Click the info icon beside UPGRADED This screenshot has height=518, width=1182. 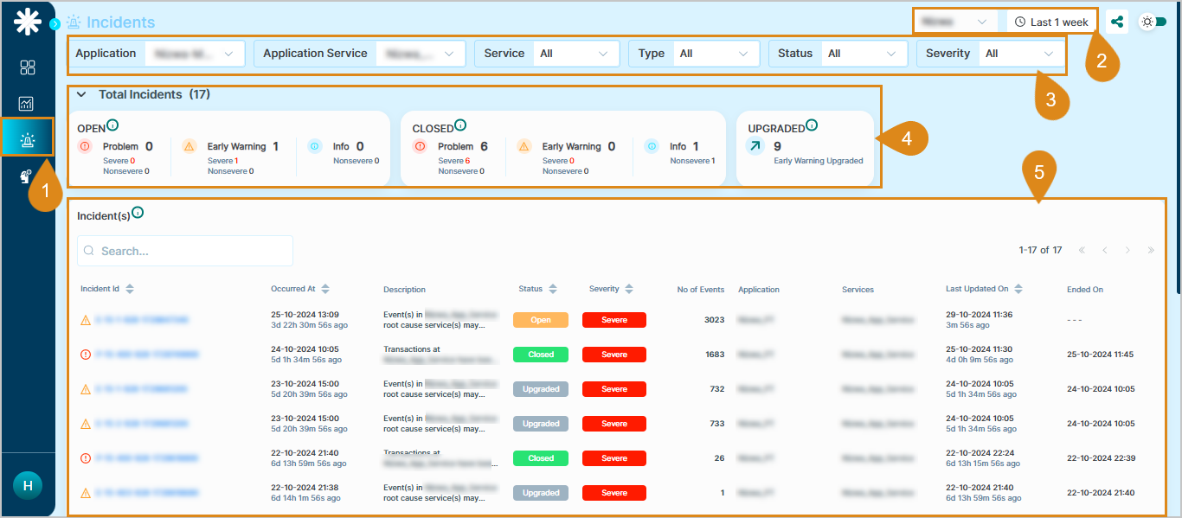click(812, 125)
